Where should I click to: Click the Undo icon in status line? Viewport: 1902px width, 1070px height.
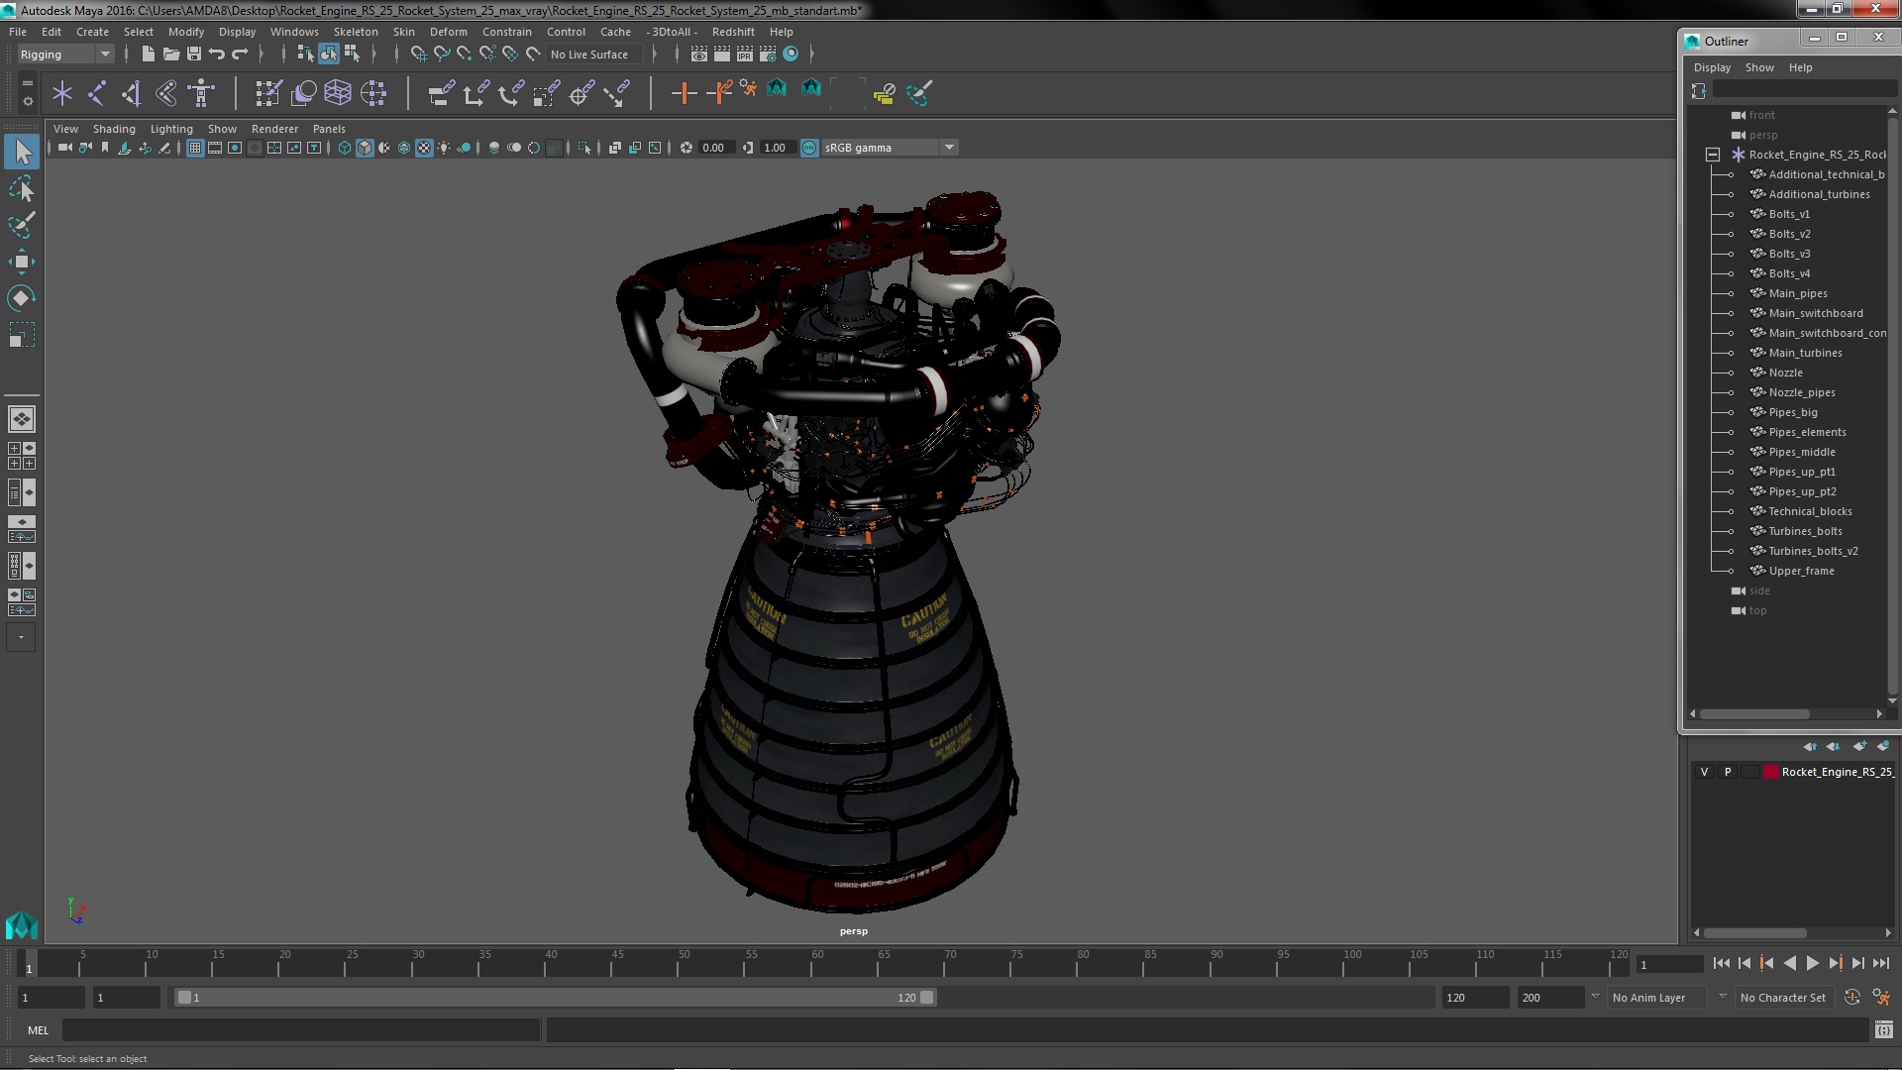pyautogui.click(x=217, y=54)
